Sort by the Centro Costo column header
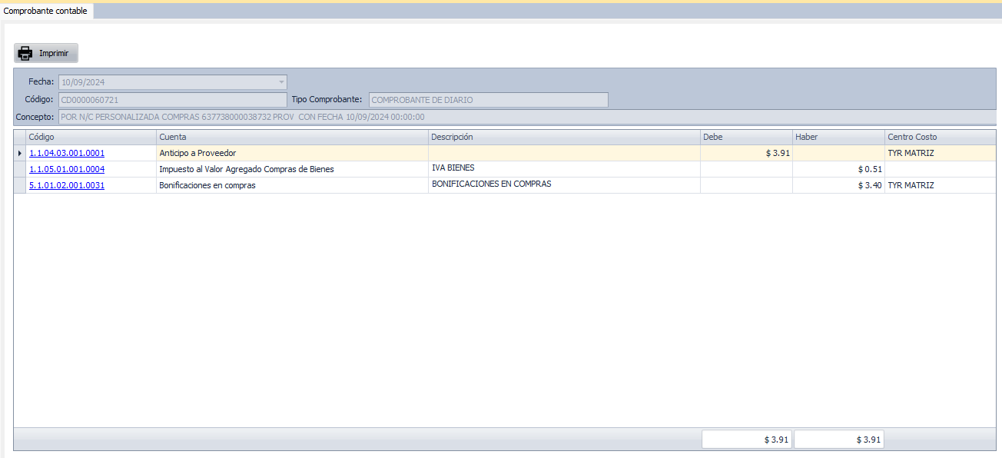This screenshot has height=458, width=1002. (941, 137)
